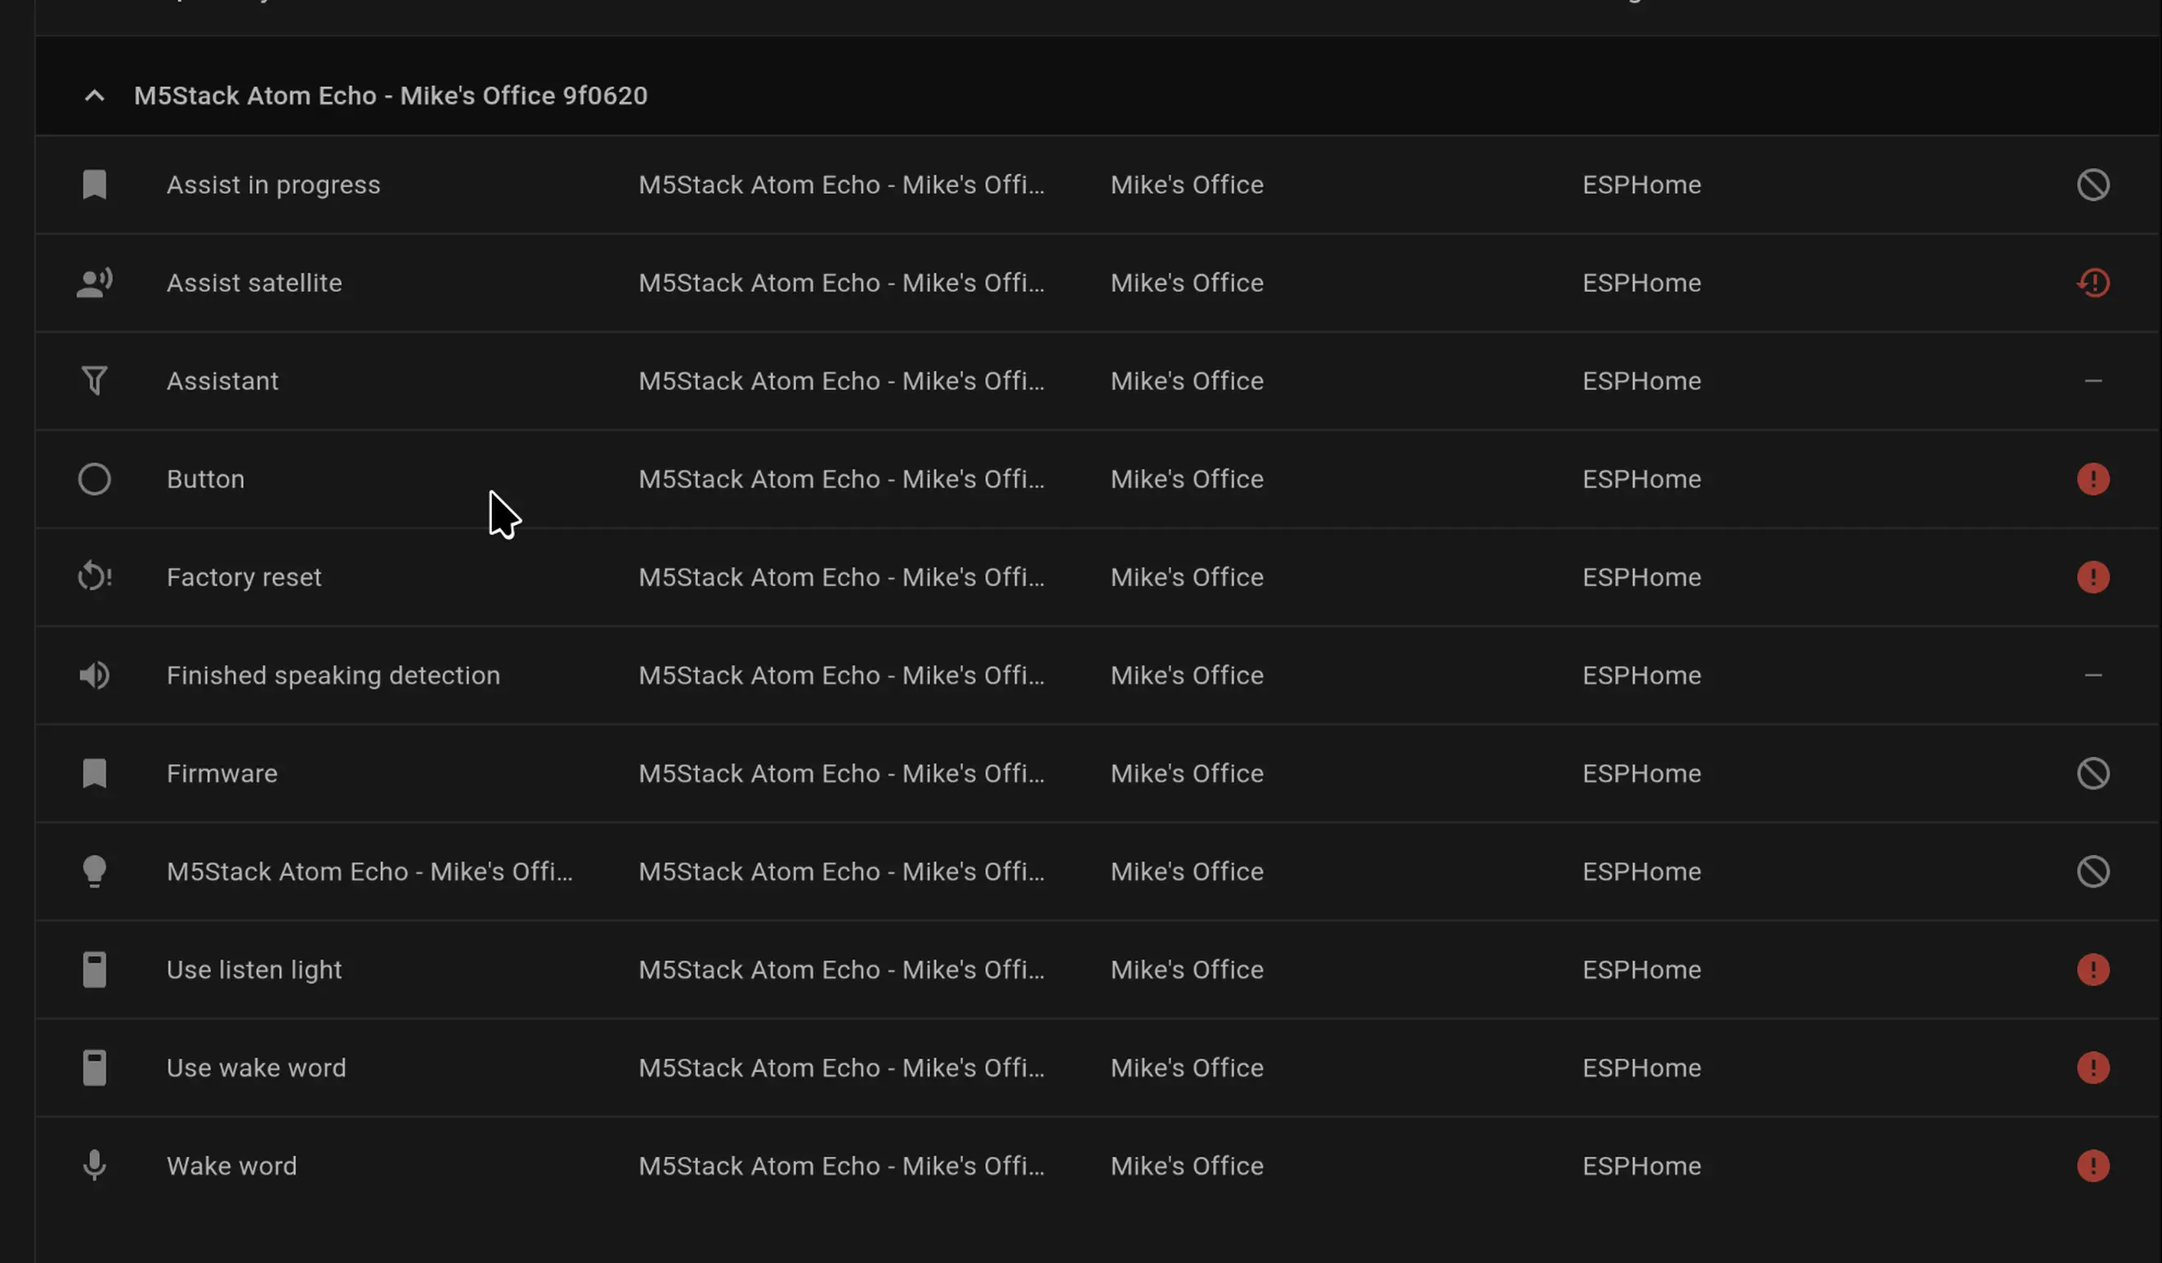
Task: Click the Factory reset restart-alert icon
Action: coord(94,576)
